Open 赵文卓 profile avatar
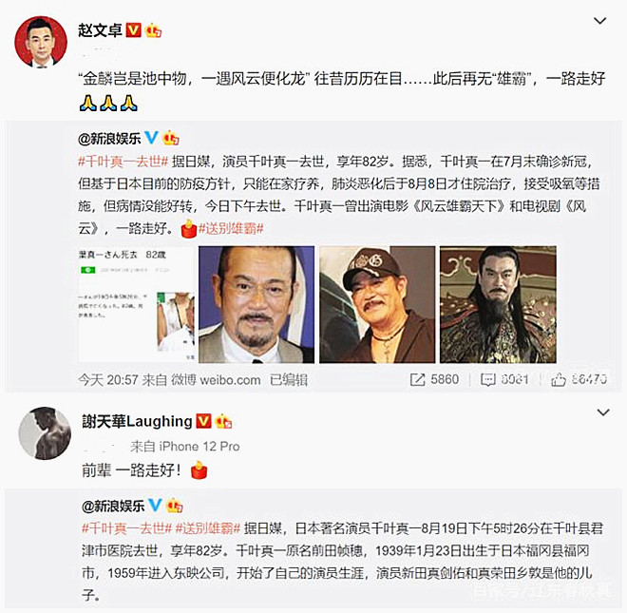Screen dimensions: 627x613 pyautogui.click(x=41, y=42)
